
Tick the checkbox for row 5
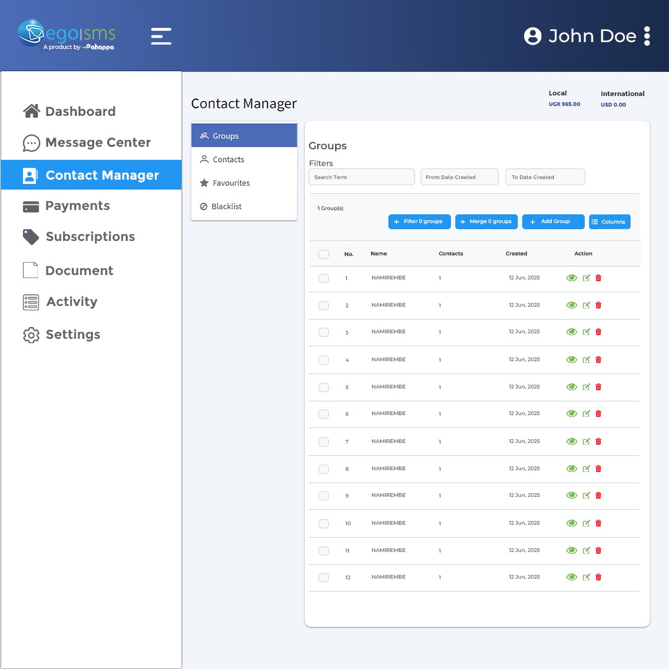coord(324,387)
